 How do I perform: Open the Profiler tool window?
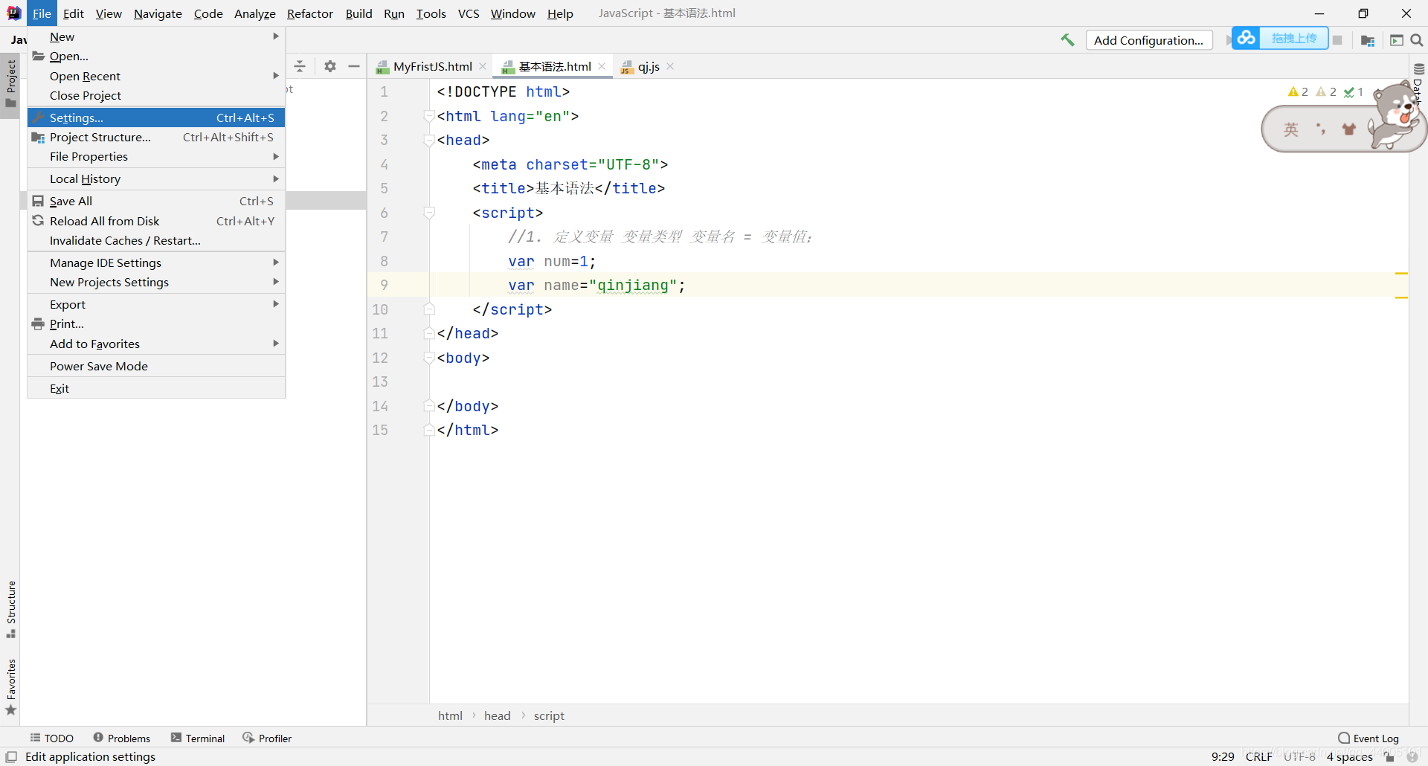click(267, 738)
